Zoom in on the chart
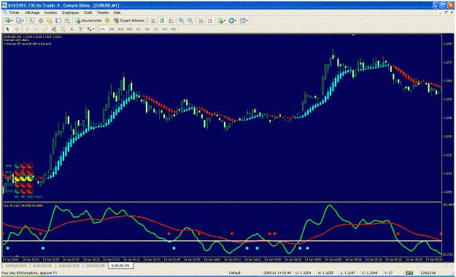Image resolution: width=456 pixels, height=277 pixels. (181, 20)
